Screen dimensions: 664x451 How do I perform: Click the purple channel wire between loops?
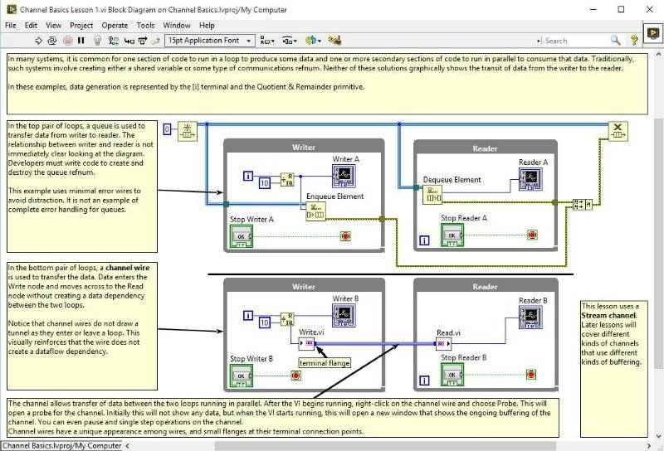(376, 343)
